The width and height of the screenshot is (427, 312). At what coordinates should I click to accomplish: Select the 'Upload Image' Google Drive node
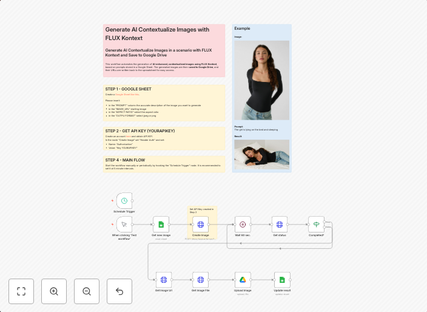point(243,280)
